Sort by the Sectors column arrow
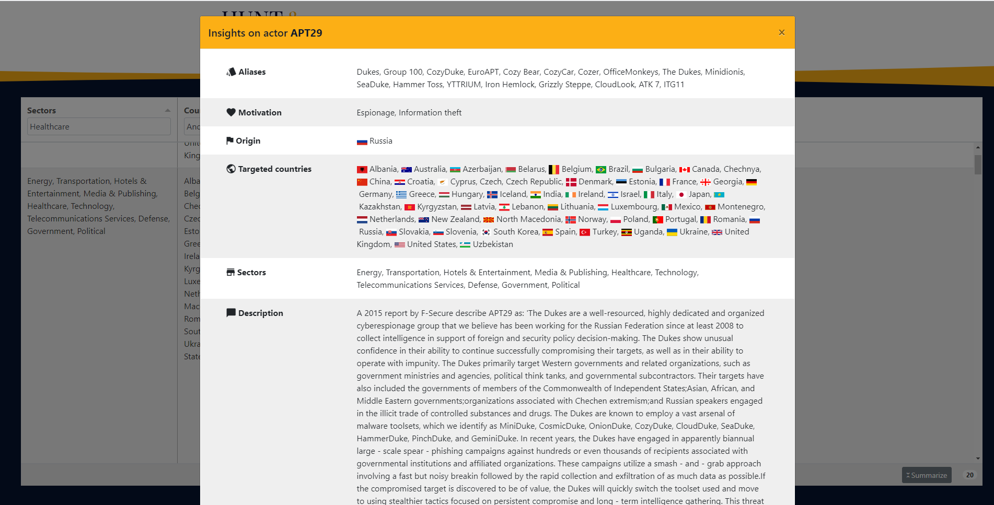 (x=168, y=110)
